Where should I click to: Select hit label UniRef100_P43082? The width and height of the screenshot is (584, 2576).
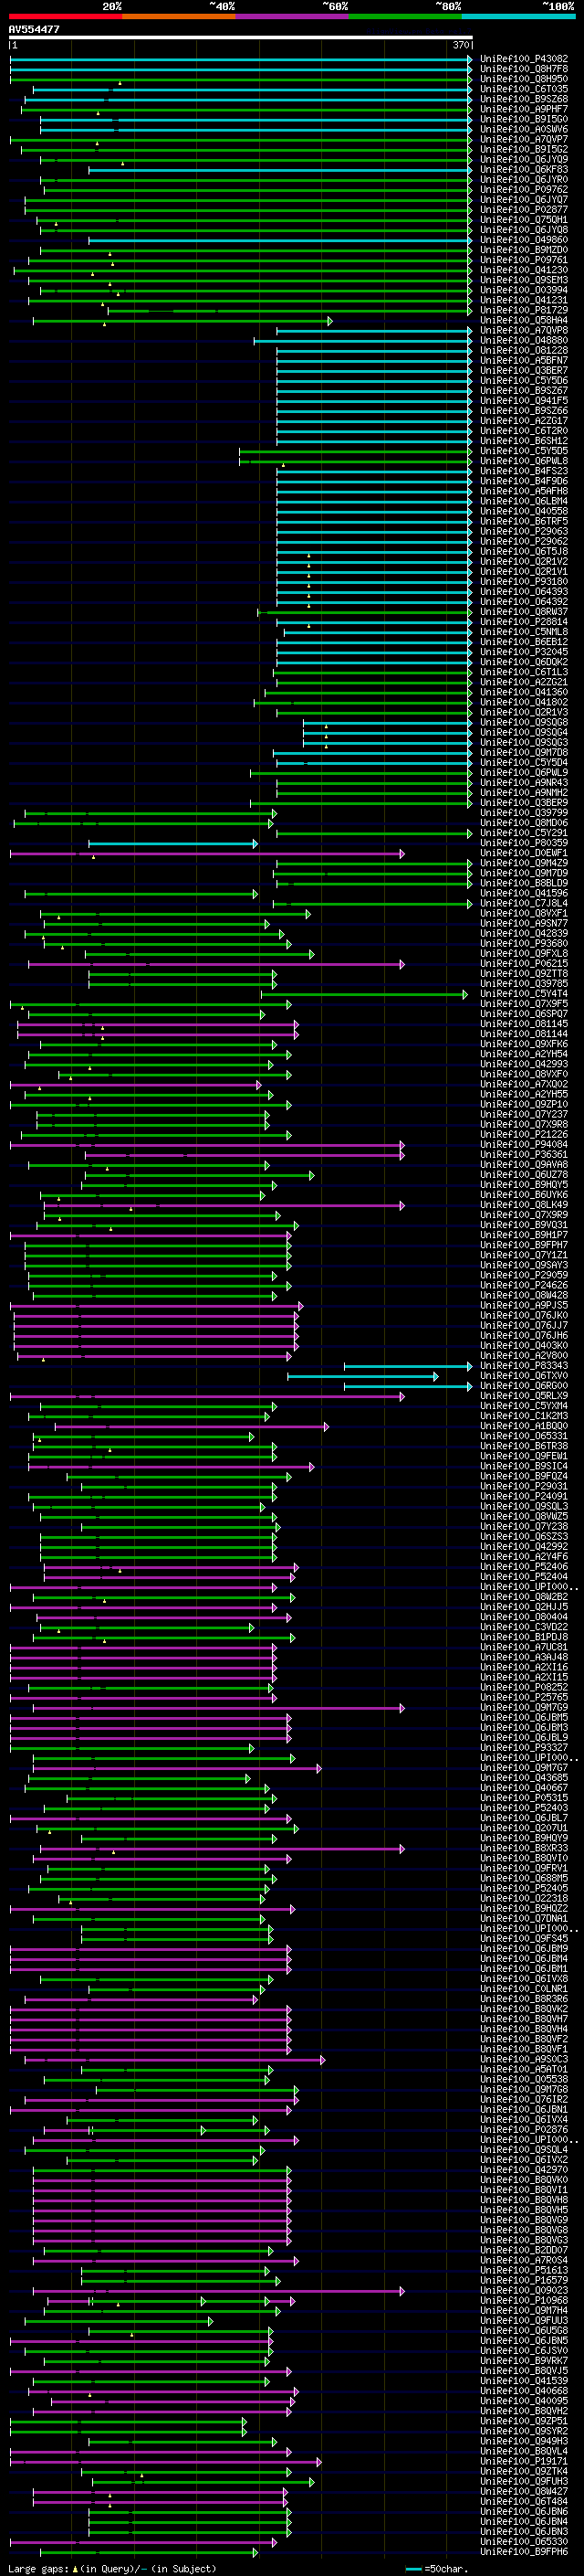[524, 59]
